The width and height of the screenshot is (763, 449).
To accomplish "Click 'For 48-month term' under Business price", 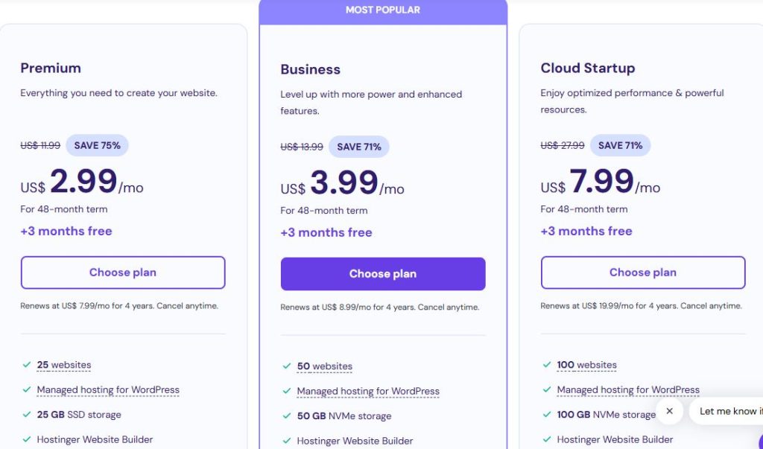I will pos(323,211).
